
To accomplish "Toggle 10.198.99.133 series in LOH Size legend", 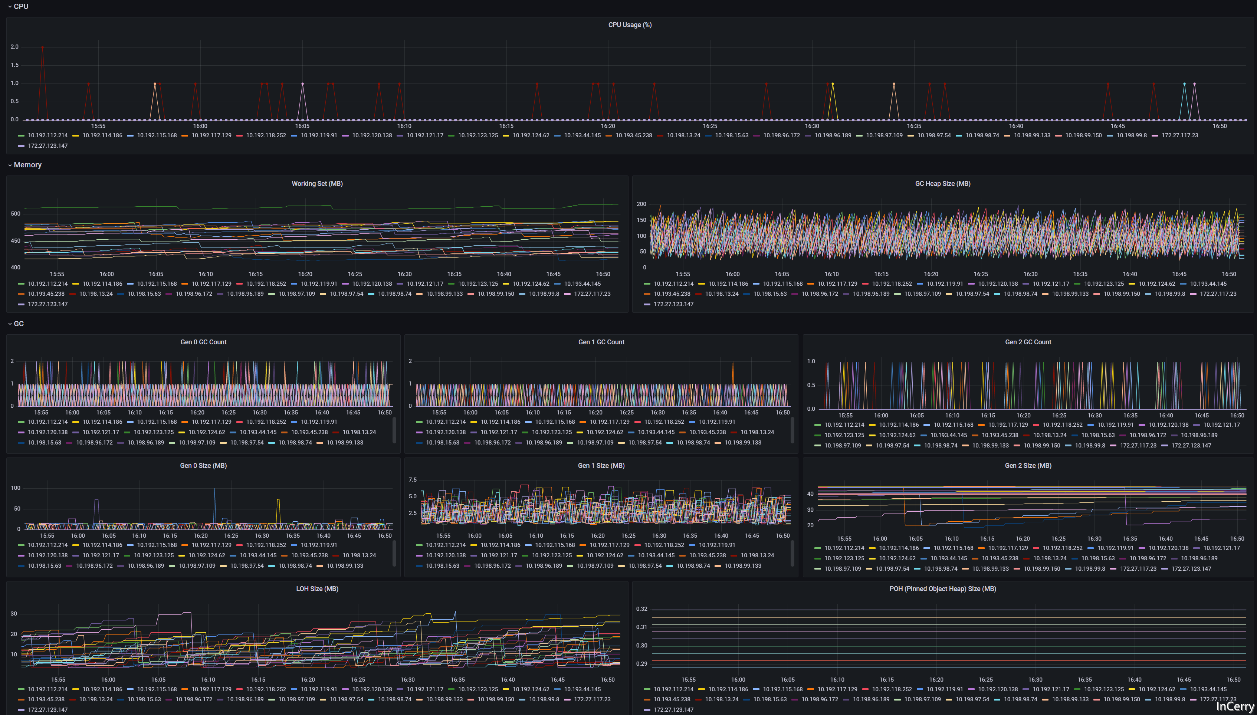I will coord(444,699).
